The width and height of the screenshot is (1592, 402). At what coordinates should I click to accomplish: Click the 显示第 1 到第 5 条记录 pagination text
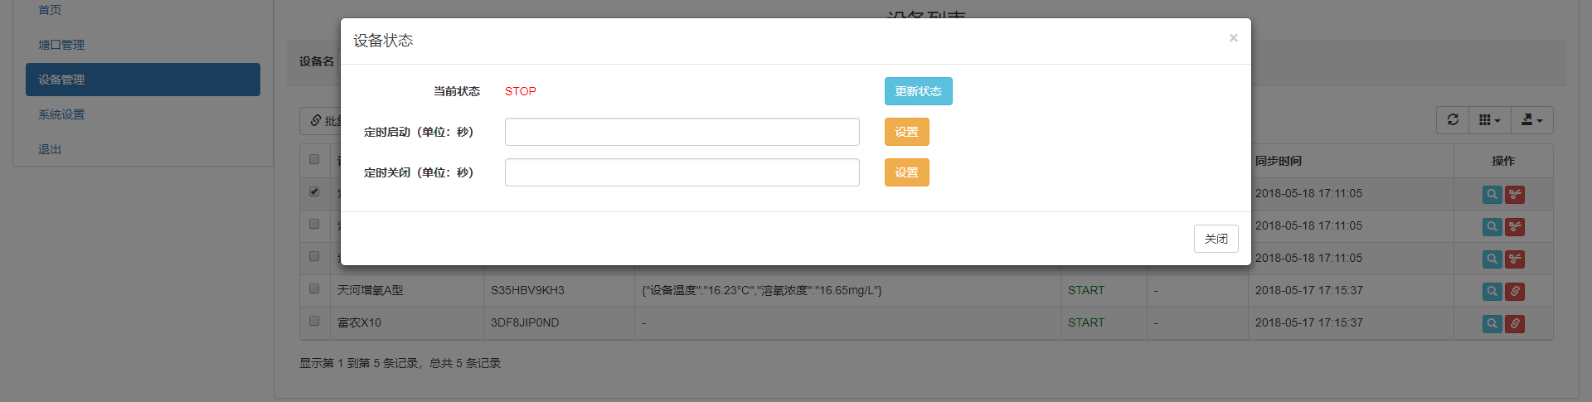click(x=400, y=363)
